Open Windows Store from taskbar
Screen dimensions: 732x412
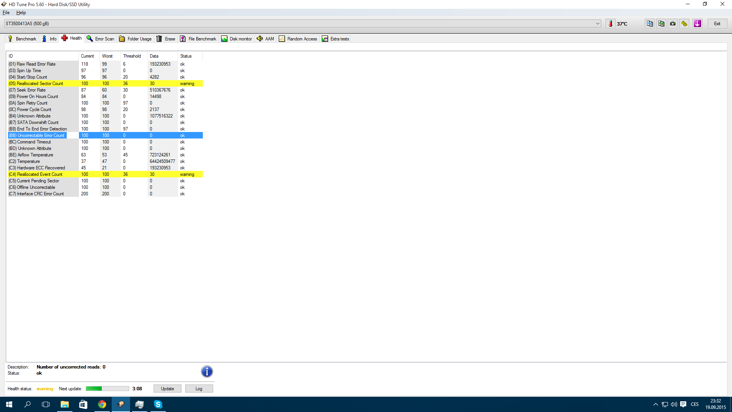[x=83, y=404]
